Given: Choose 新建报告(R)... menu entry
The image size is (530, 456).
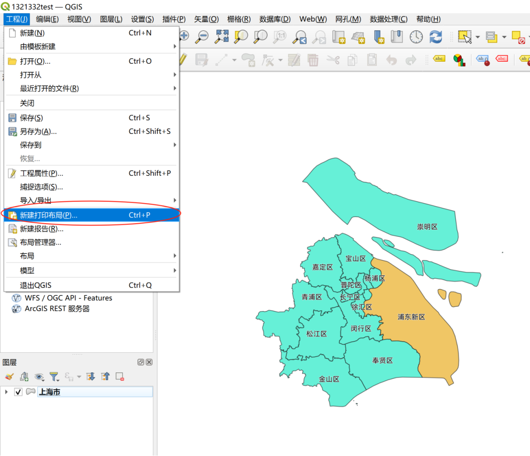Looking at the screenshot, I should [92, 229].
